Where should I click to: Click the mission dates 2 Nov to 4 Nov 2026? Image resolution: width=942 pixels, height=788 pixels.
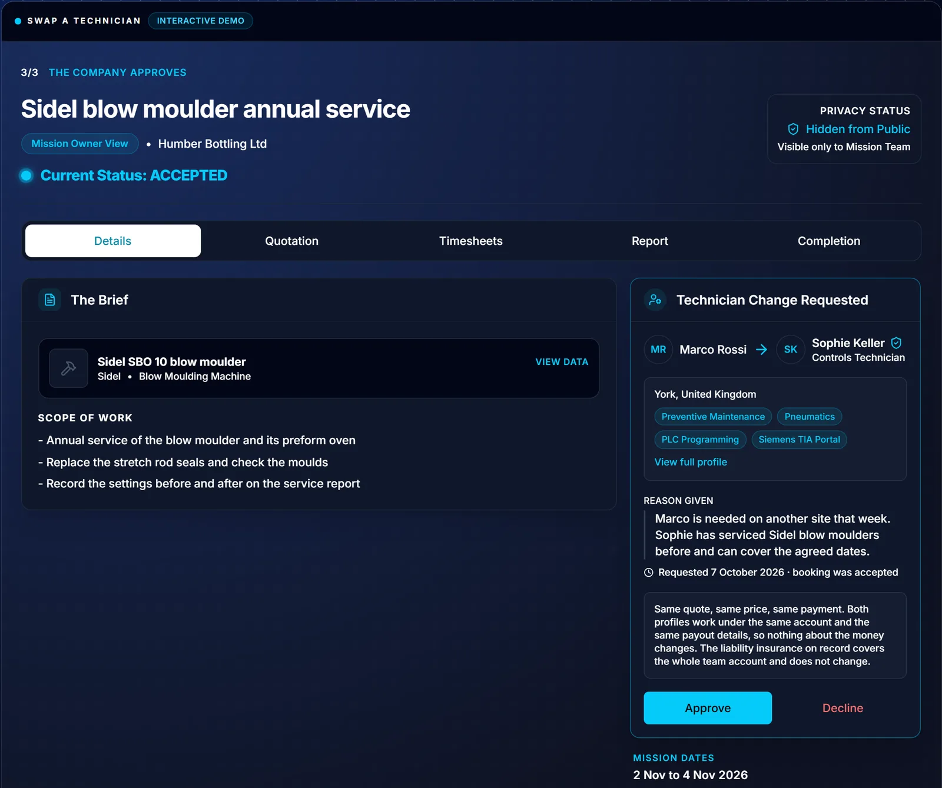pos(691,775)
